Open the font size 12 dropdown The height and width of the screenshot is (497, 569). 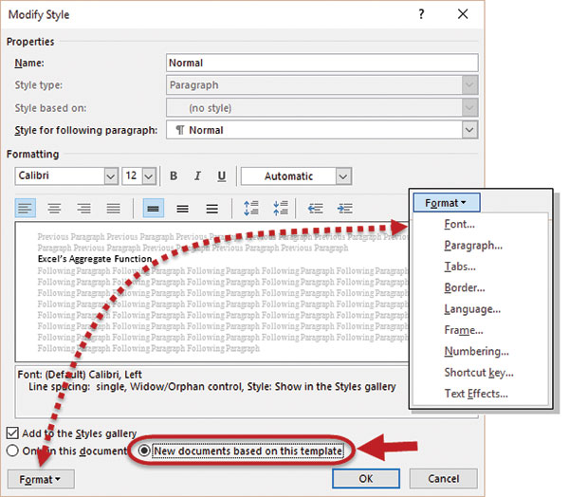tap(154, 176)
